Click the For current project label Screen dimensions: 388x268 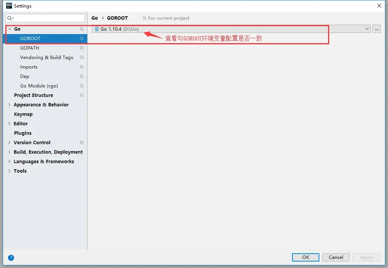(x=168, y=18)
